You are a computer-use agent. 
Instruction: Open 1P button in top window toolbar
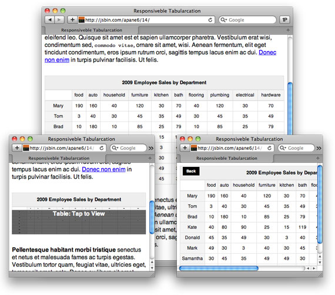pos(284,20)
